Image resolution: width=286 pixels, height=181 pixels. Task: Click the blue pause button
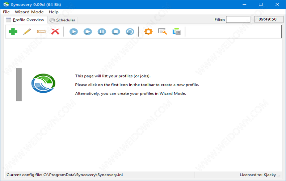[x=102, y=31]
